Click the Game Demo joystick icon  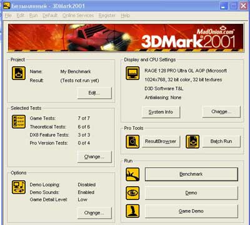pyautogui.click(x=132, y=211)
